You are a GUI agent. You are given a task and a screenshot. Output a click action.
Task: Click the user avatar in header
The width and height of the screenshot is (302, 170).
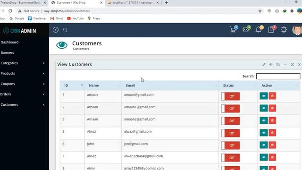(x=297, y=30)
